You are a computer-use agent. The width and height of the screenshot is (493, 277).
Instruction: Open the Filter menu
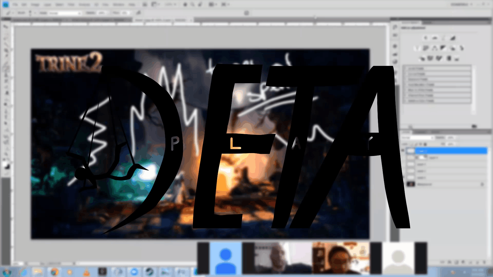point(71,5)
